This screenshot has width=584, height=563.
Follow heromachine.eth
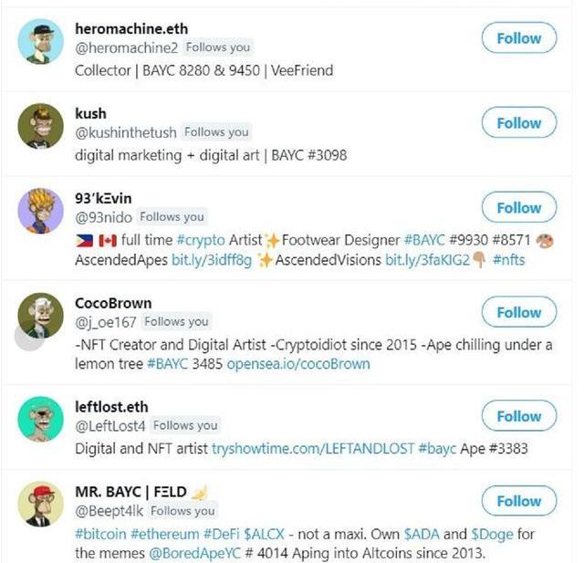pos(518,38)
